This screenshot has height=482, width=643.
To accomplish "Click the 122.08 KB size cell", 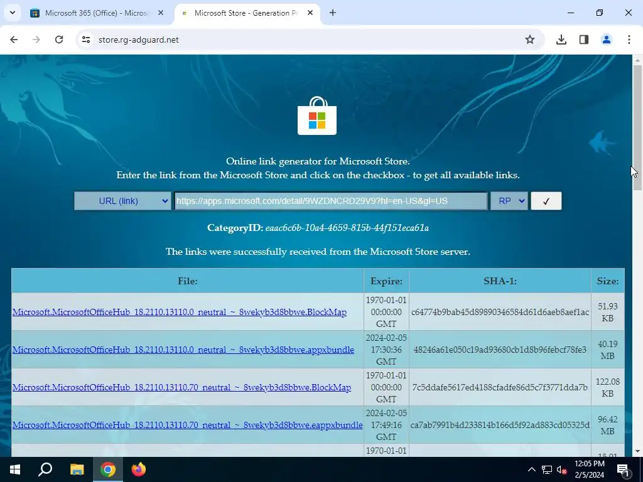I will [x=608, y=387].
